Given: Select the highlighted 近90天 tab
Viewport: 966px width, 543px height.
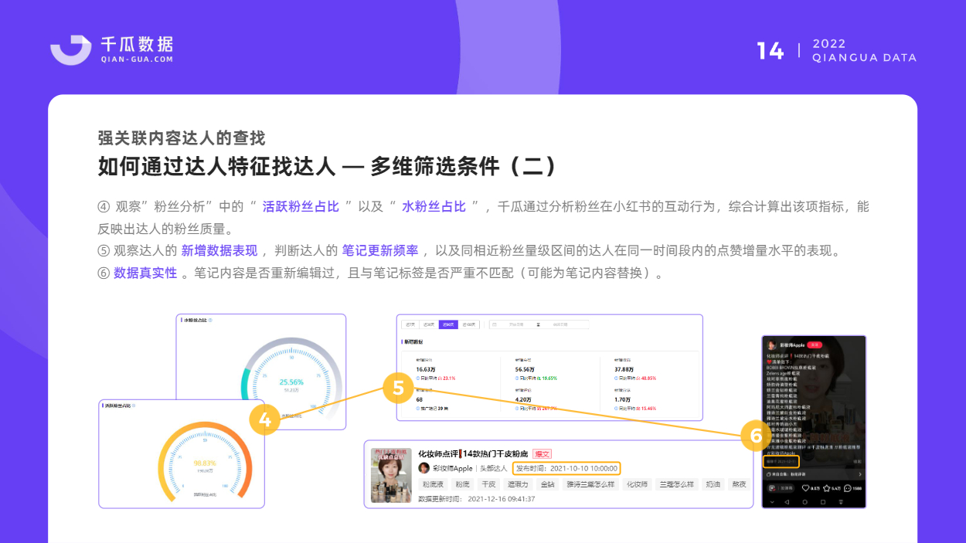Looking at the screenshot, I should pos(448,324).
